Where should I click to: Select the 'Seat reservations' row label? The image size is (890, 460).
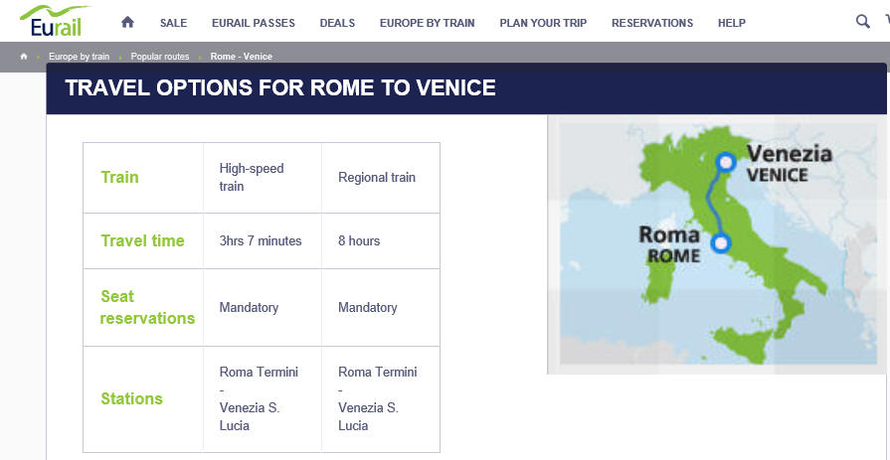(x=147, y=307)
